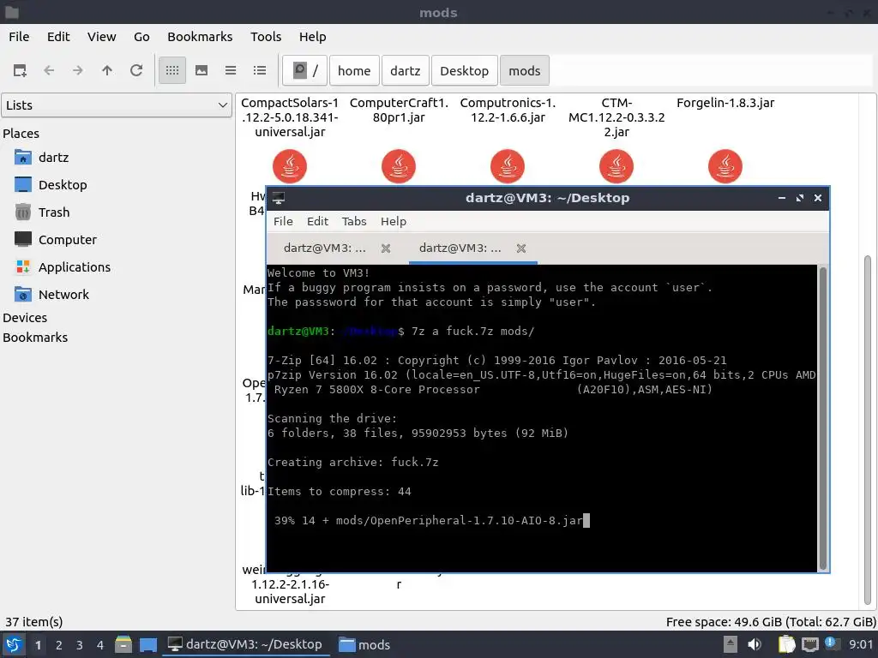Go to parent folder with up arrow
Screen dimensions: 878x658
pos(107,70)
